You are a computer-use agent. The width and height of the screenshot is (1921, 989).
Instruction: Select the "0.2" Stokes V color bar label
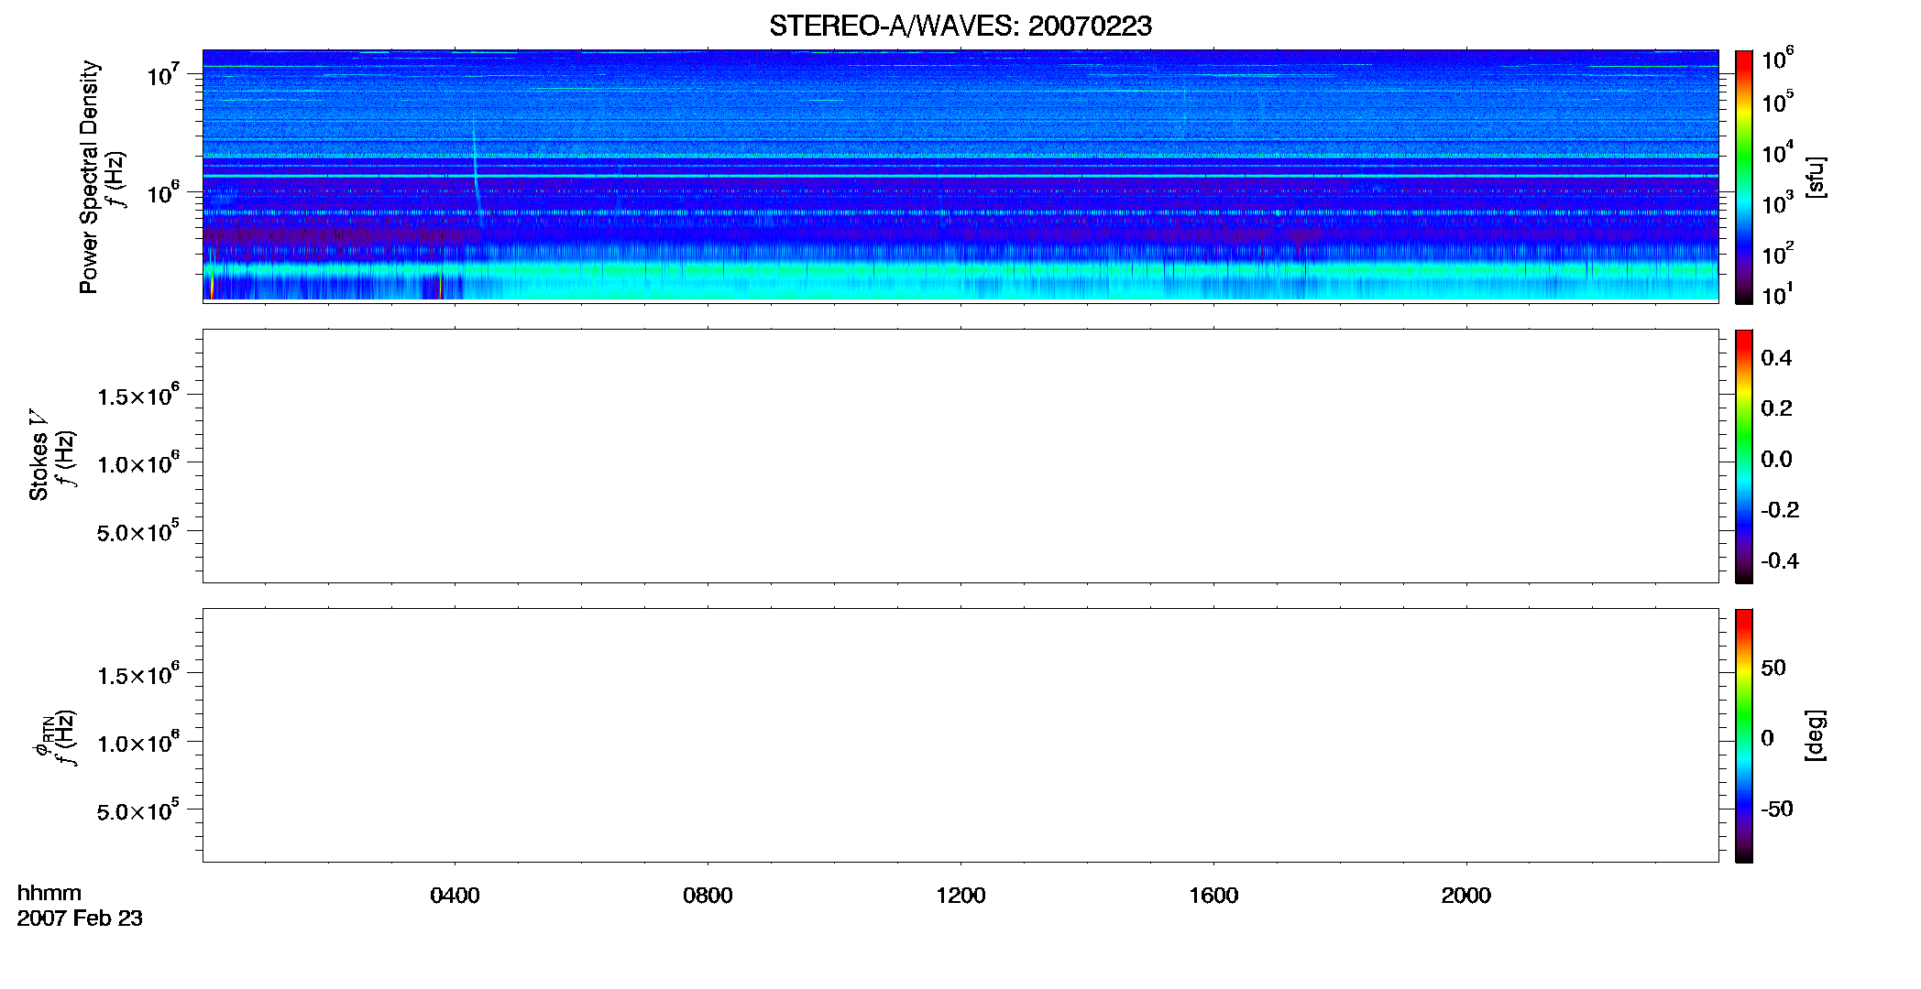[x=1776, y=408]
